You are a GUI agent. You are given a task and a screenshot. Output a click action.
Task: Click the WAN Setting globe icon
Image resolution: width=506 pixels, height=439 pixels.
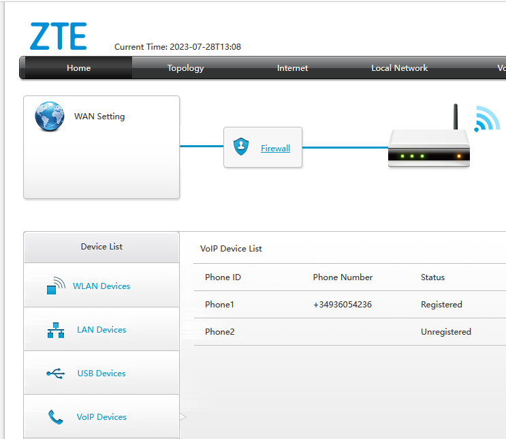[x=50, y=117]
